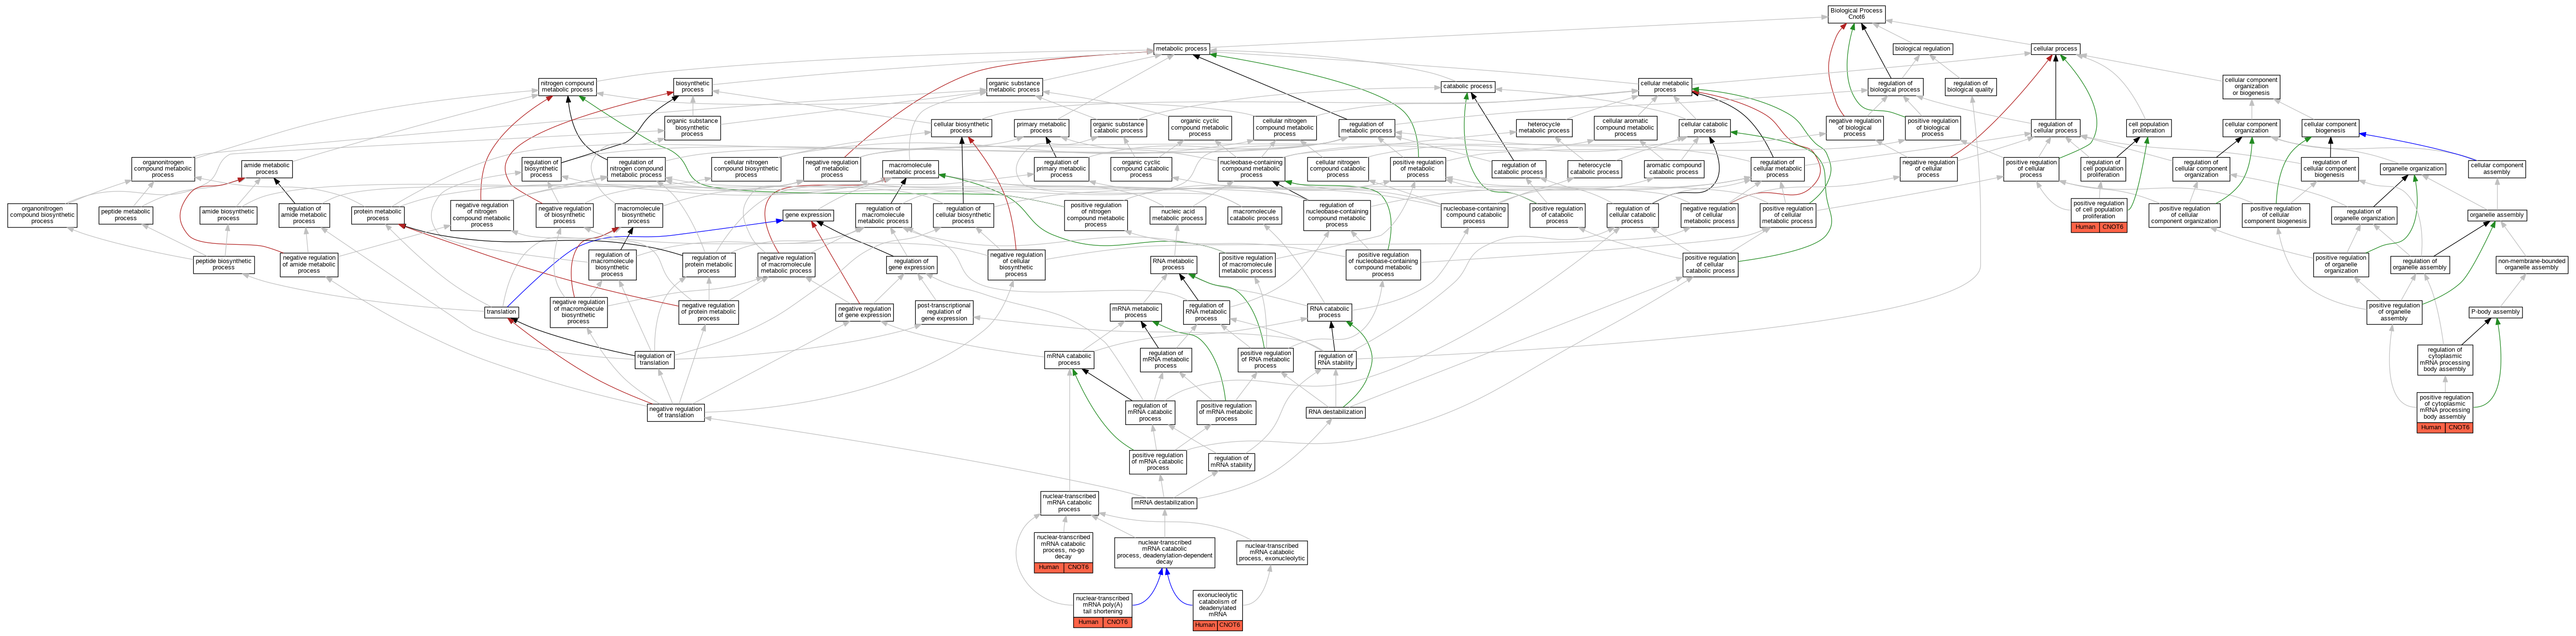
Task: Select 'regulation of cytoplasmic mRNA processing body assembly' node
Action: click(x=2444, y=360)
